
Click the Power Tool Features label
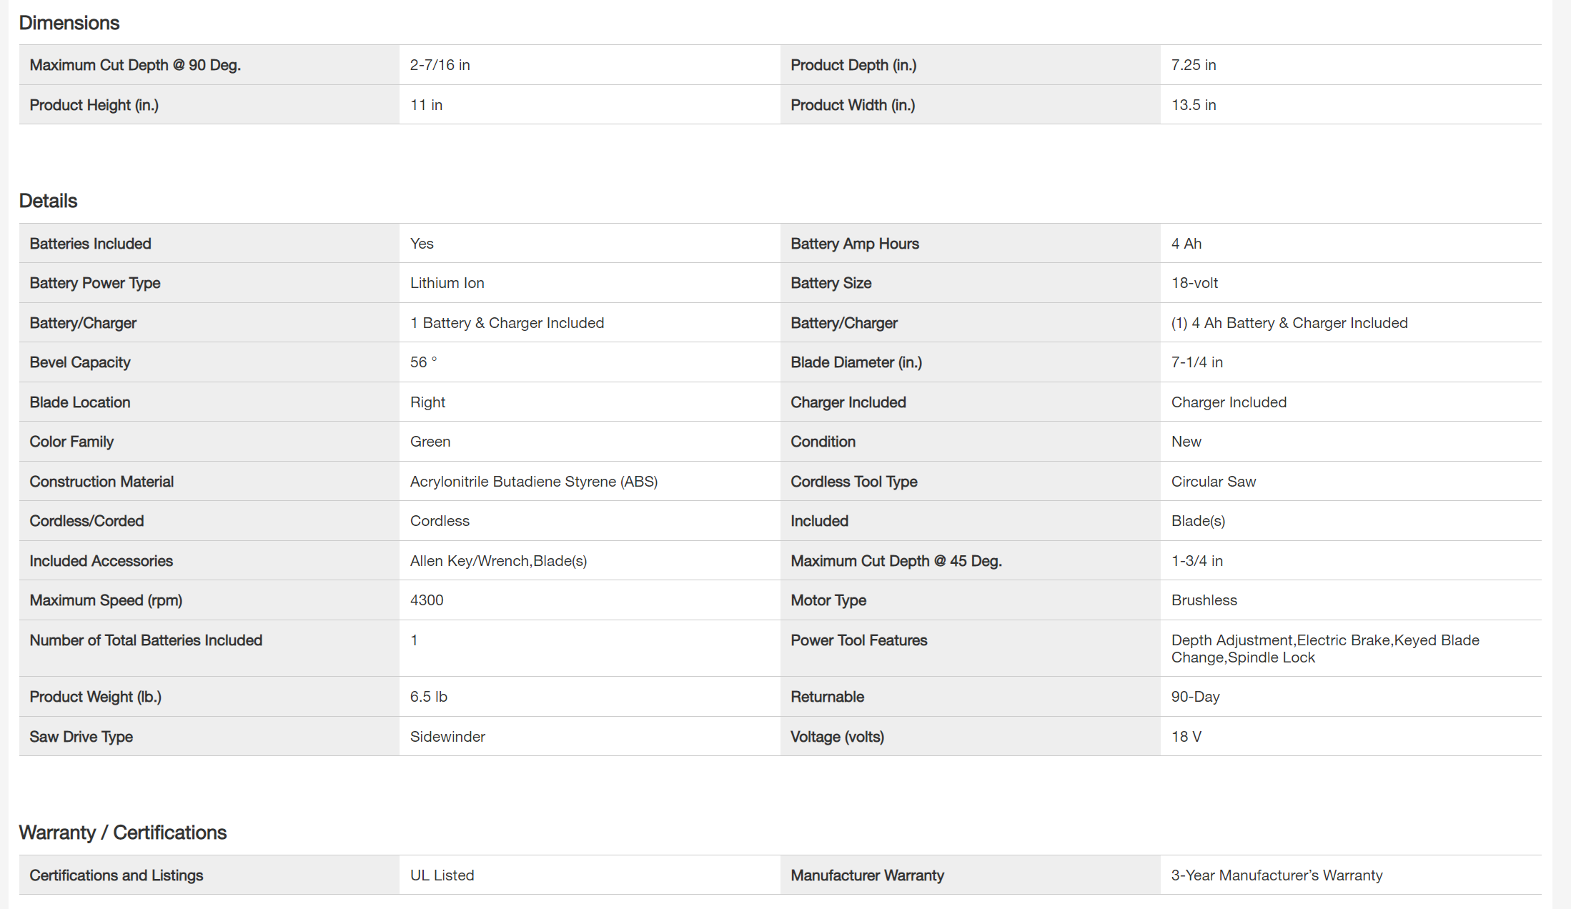858,640
